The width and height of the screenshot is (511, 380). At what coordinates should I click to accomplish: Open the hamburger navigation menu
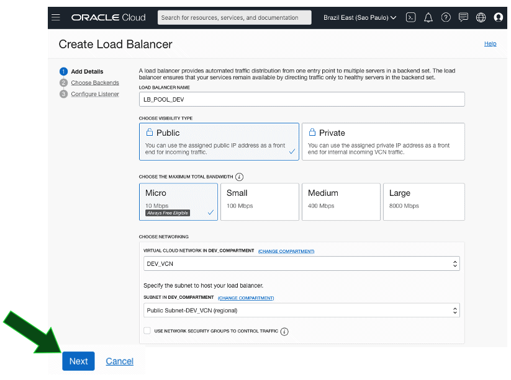coord(56,17)
